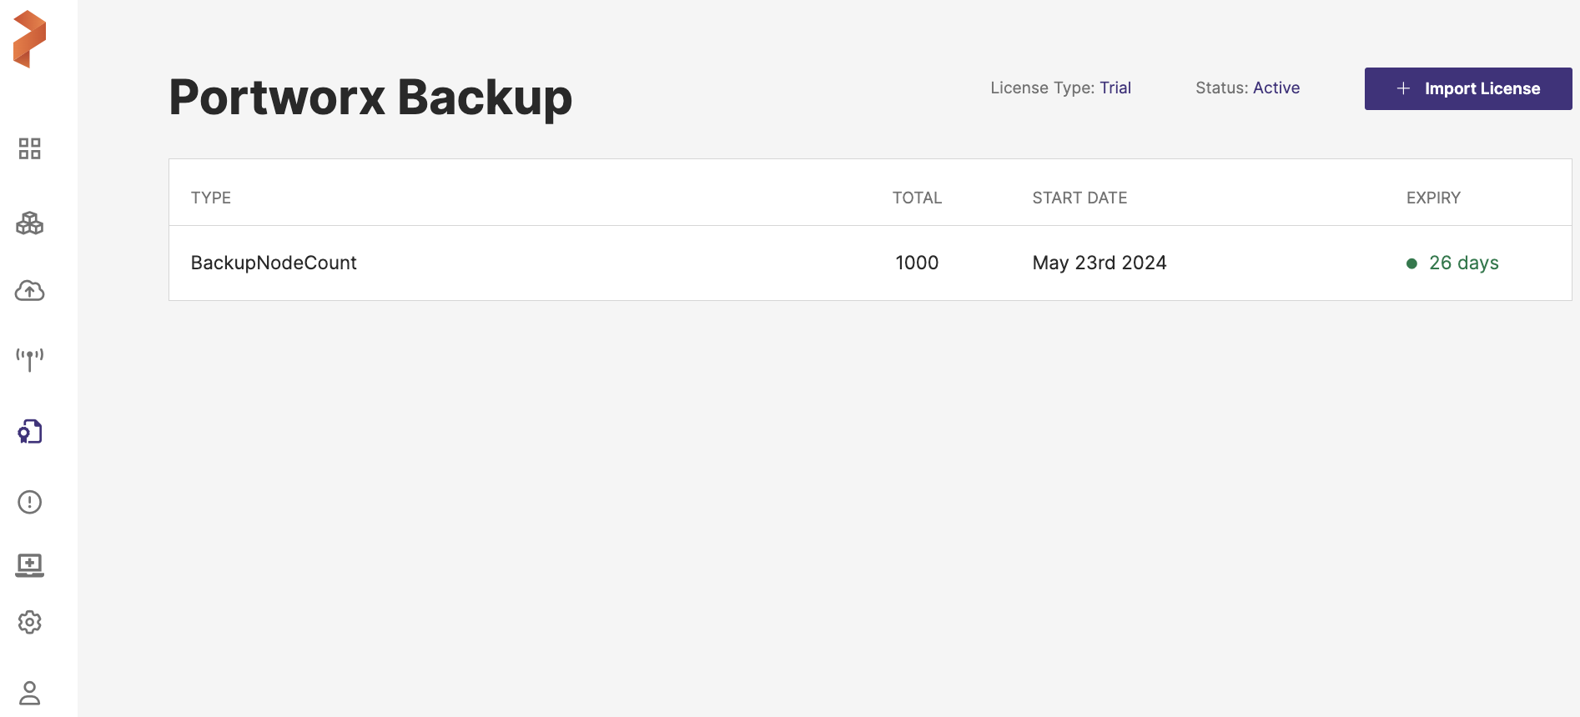Viewport: 1580px width, 717px height.
Task: Click the TYPE column header
Action: tap(211, 198)
